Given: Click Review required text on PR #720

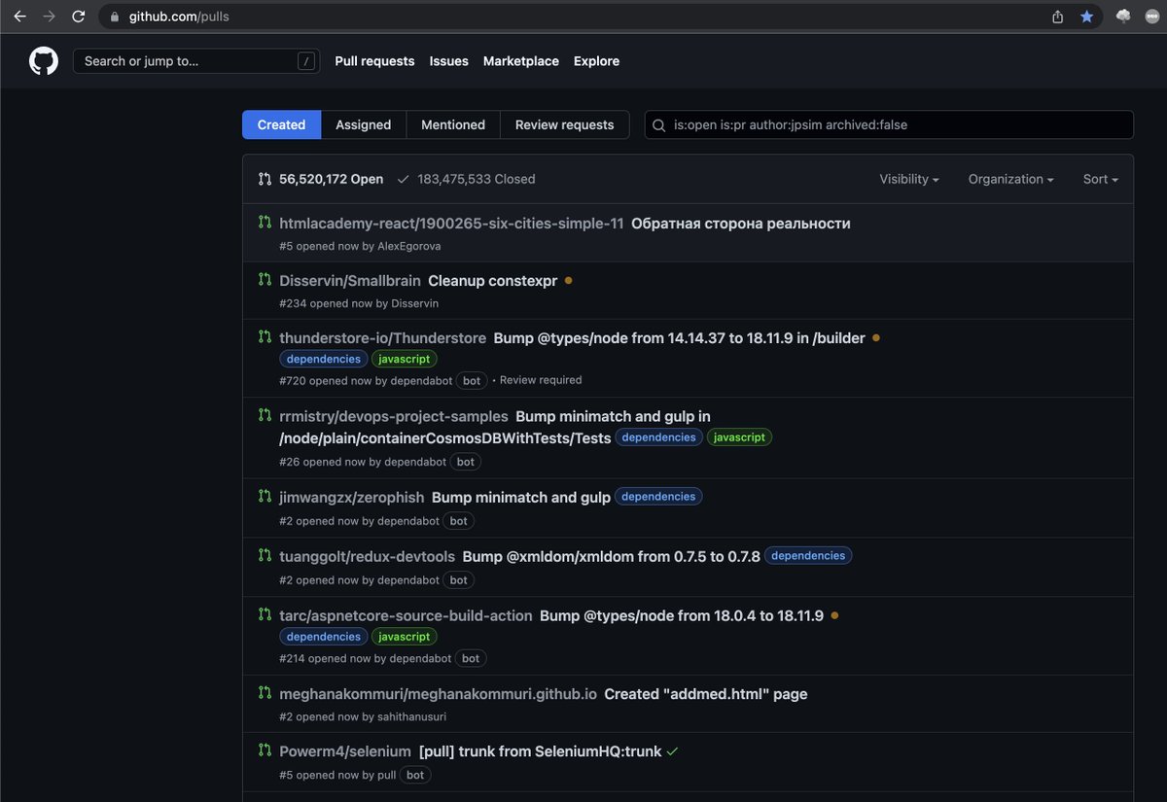Looking at the screenshot, I should click(x=541, y=380).
